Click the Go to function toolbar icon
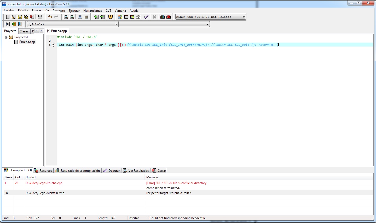Viewport: 376px width, 223px height. tap(80, 17)
